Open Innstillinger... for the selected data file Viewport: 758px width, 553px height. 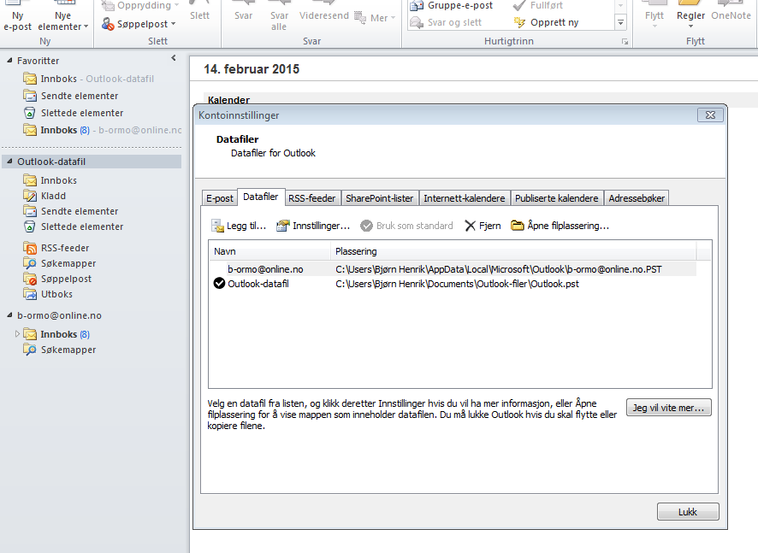tap(313, 226)
